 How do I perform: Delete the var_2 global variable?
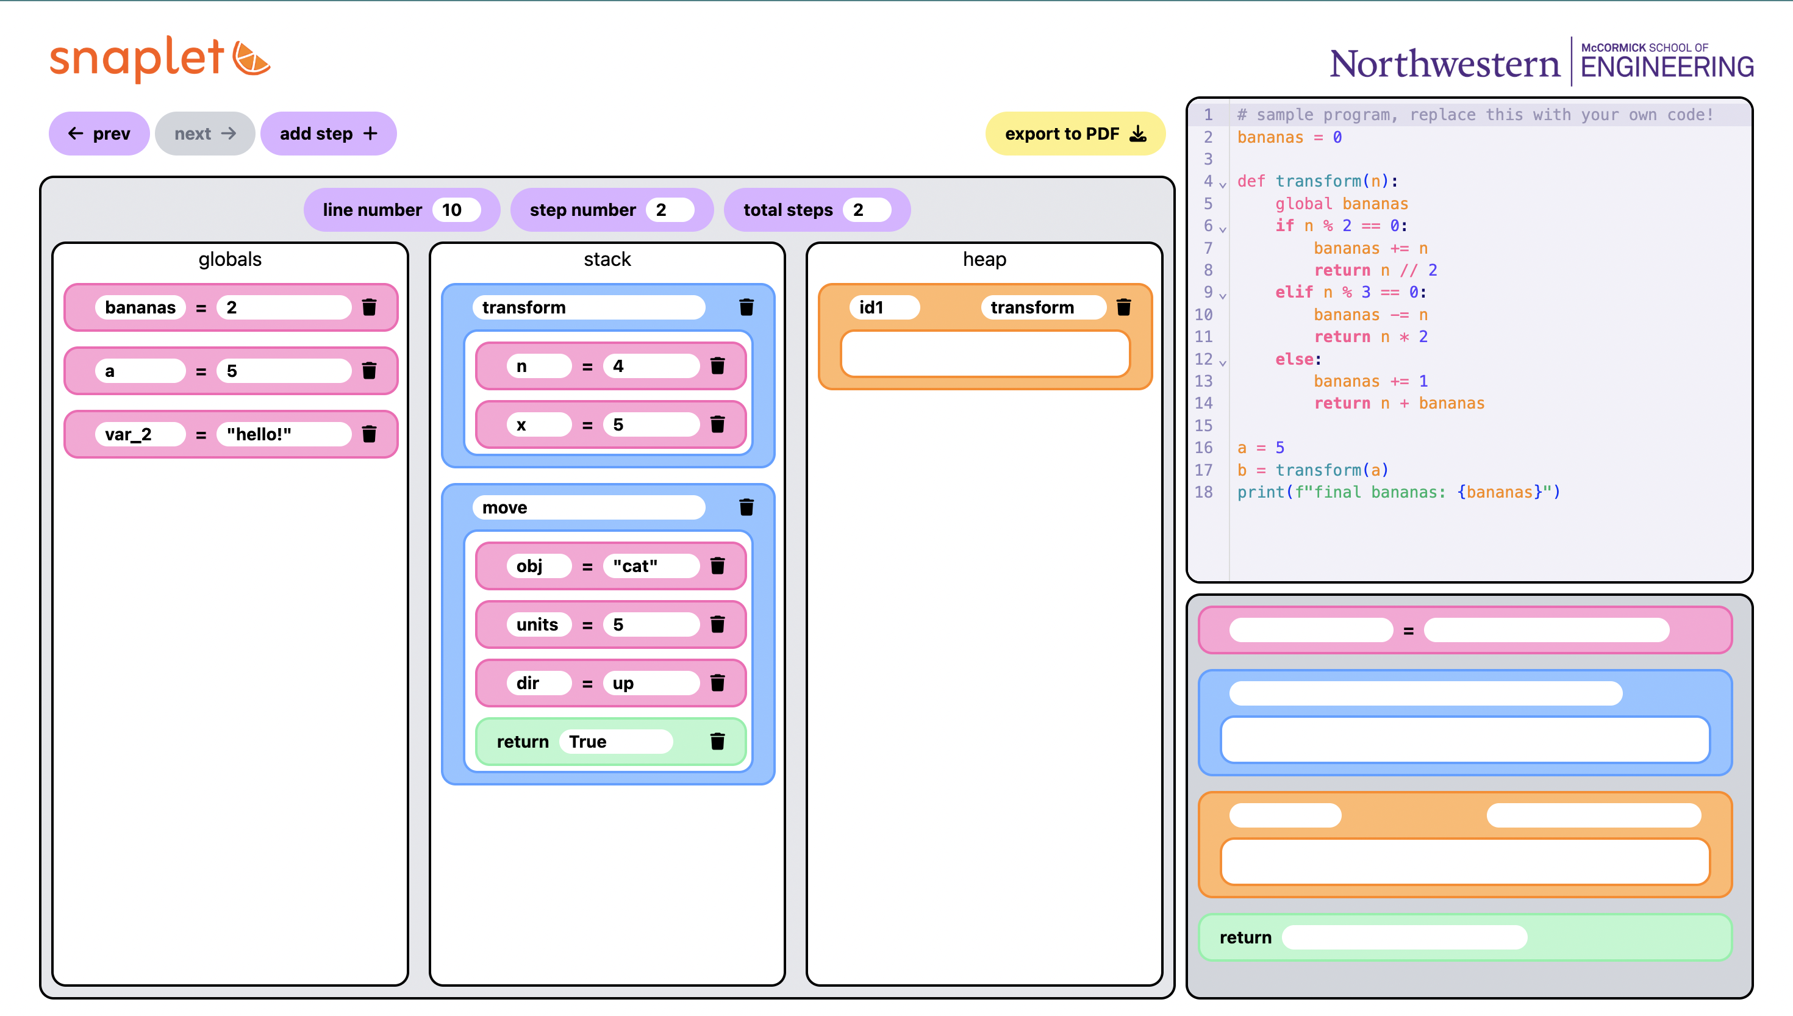369,434
